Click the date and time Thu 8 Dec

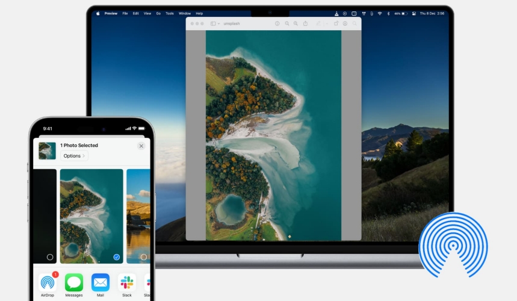point(432,13)
